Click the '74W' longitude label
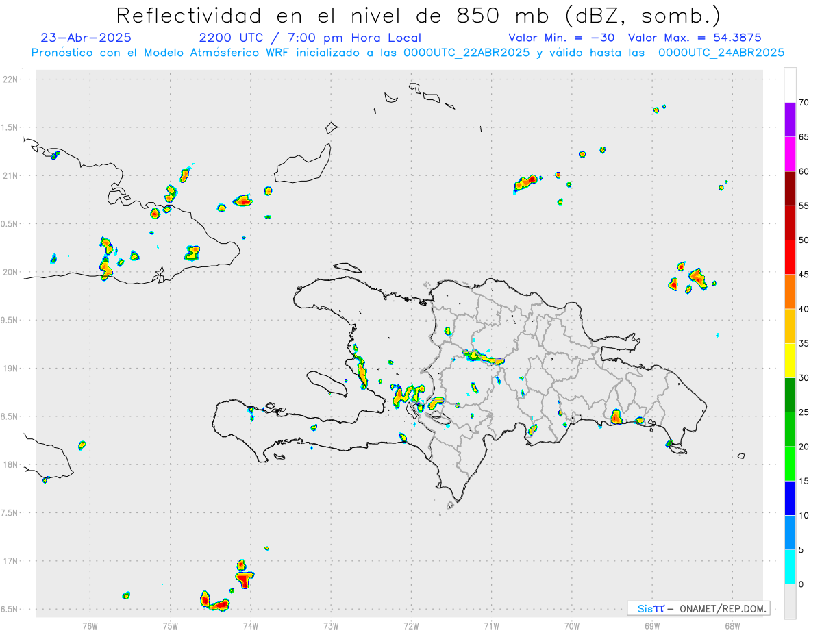This screenshot has width=822, height=635. tap(251, 625)
